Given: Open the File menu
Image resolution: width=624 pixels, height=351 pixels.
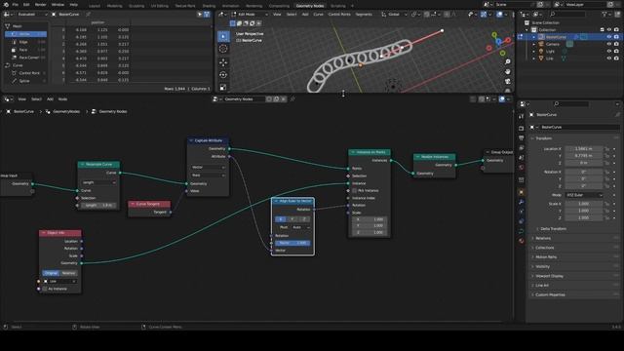Looking at the screenshot, I should [16, 4].
